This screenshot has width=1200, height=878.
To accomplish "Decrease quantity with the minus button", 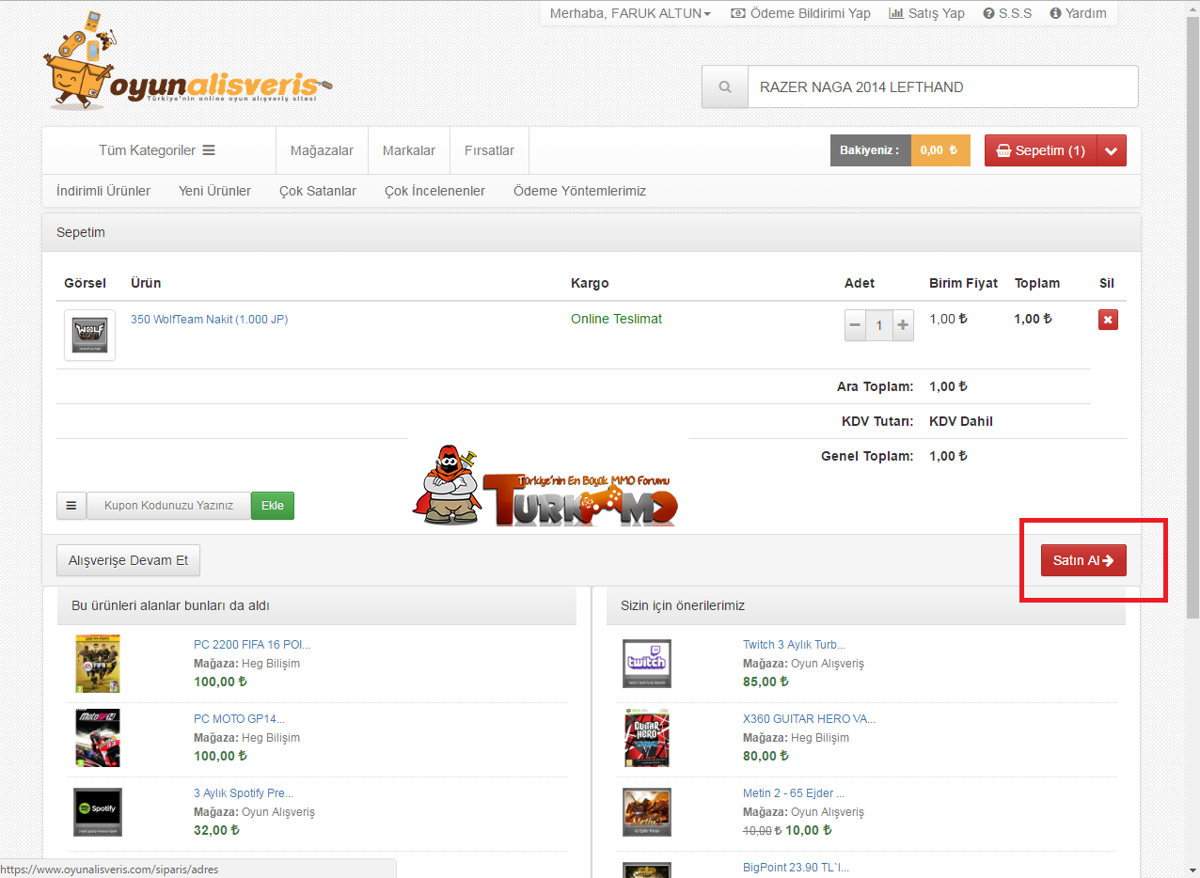I will point(855,325).
